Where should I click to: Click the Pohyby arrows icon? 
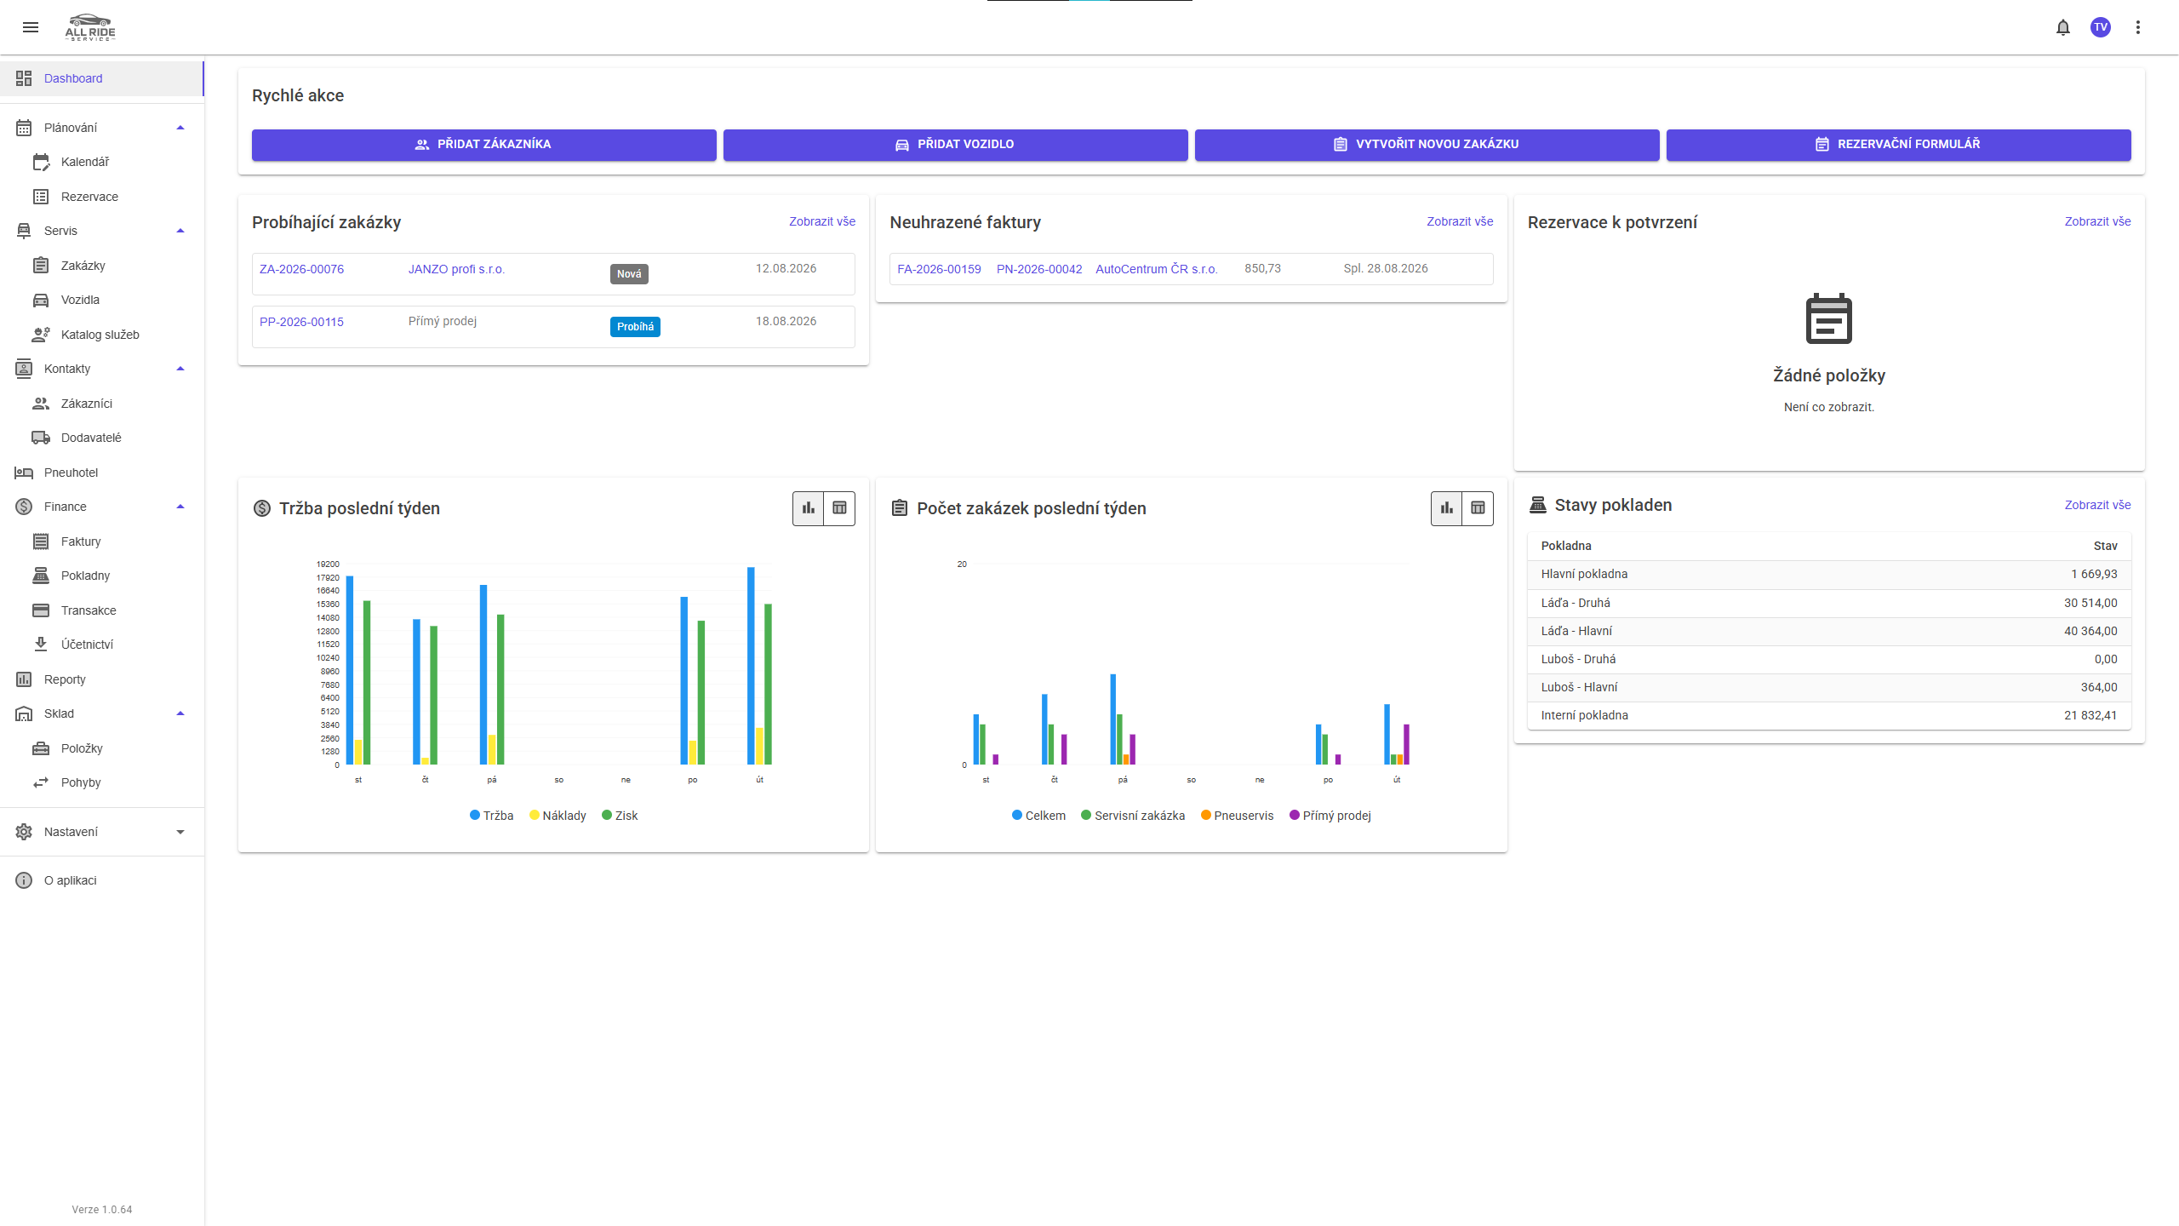(41, 782)
